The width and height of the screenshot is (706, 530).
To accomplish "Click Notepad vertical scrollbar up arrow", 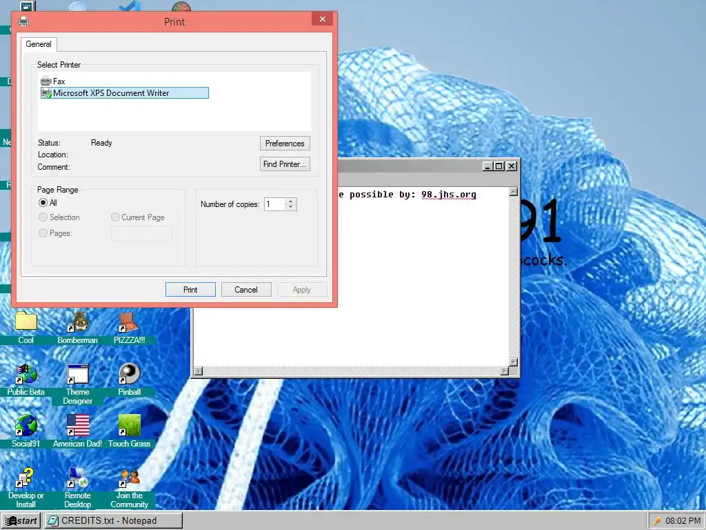I will point(513,192).
